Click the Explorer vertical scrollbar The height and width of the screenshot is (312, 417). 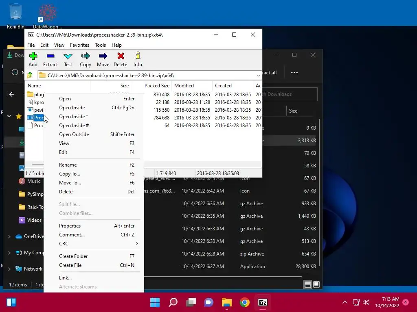tap(319, 192)
